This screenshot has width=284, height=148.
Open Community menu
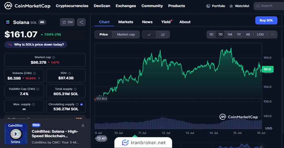pos(152,6)
